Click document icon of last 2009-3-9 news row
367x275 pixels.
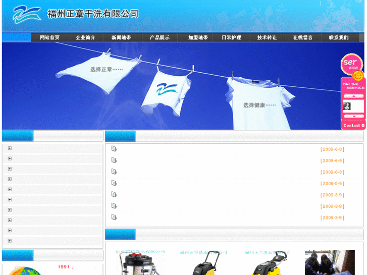pos(114,217)
